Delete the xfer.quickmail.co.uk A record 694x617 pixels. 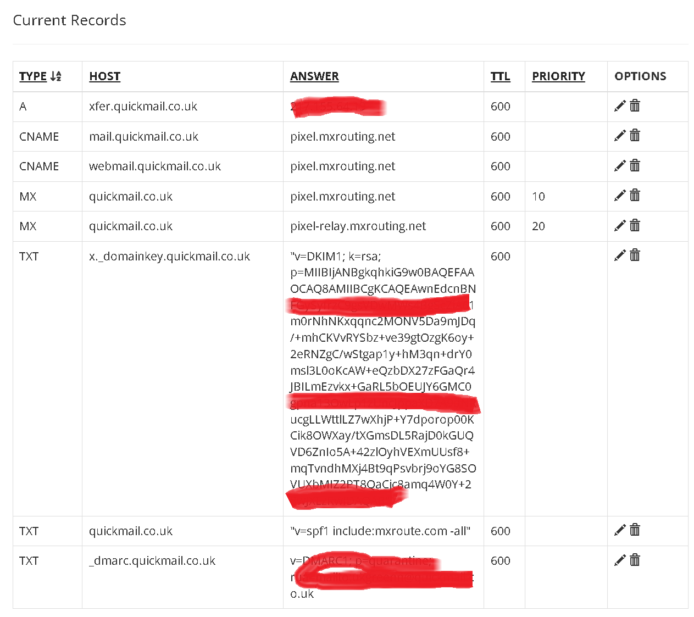click(x=635, y=105)
